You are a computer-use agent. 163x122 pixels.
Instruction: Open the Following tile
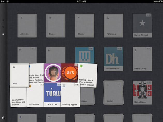tap(113, 25)
